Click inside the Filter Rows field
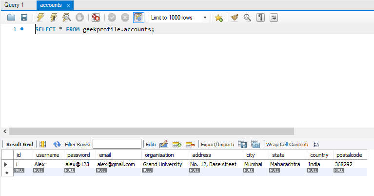 pyautogui.click(x=117, y=144)
